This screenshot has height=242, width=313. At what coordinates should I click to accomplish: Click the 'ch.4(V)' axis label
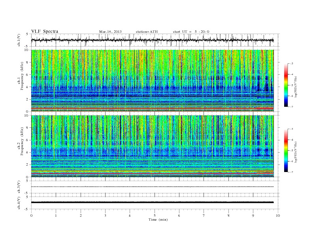click(19, 203)
